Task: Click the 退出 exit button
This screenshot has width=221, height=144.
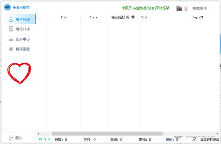Action: pos(15,138)
